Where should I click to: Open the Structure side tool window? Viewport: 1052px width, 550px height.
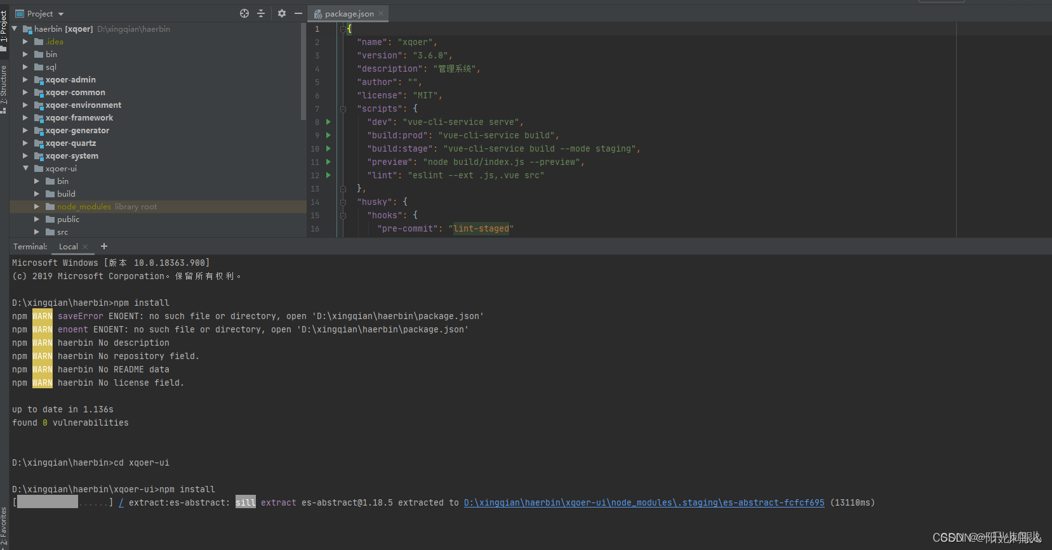click(x=4, y=89)
